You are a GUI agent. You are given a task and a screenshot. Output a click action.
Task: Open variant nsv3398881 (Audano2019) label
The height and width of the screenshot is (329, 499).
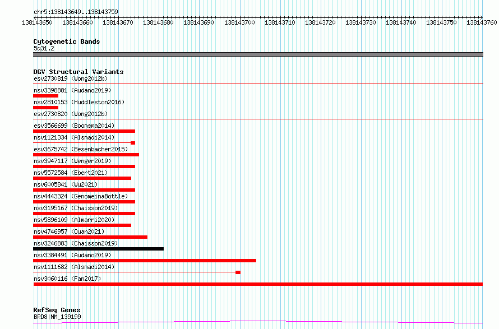click(72, 90)
